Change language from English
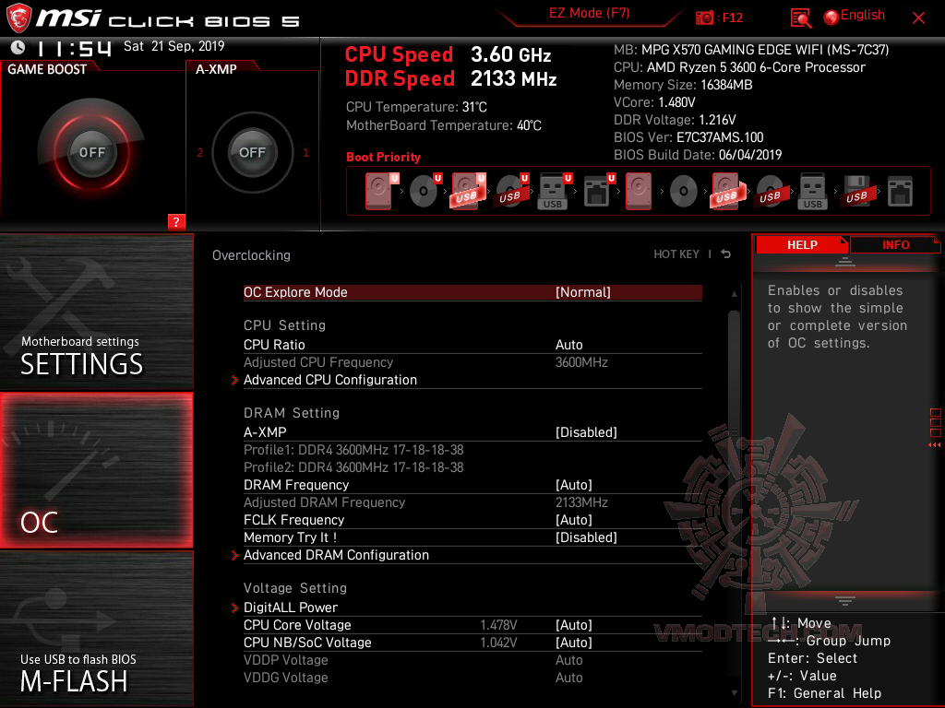The height and width of the screenshot is (708, 945). [863, 15]
